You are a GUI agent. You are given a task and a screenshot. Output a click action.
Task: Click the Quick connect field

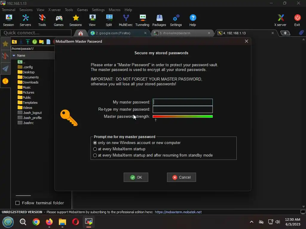[36, 33]
